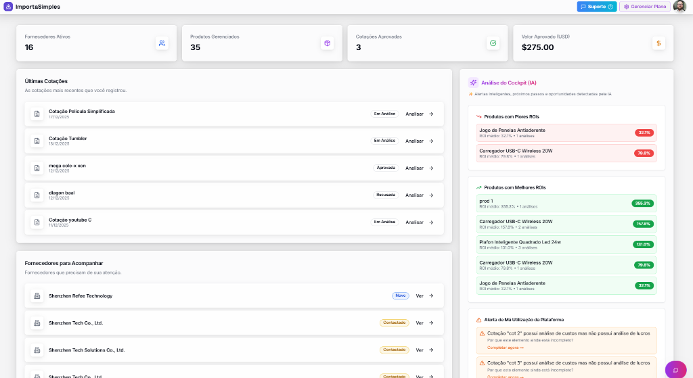Click the green 32.1% ROI badge
Viewport: 693px width, 378px height.
644,286
